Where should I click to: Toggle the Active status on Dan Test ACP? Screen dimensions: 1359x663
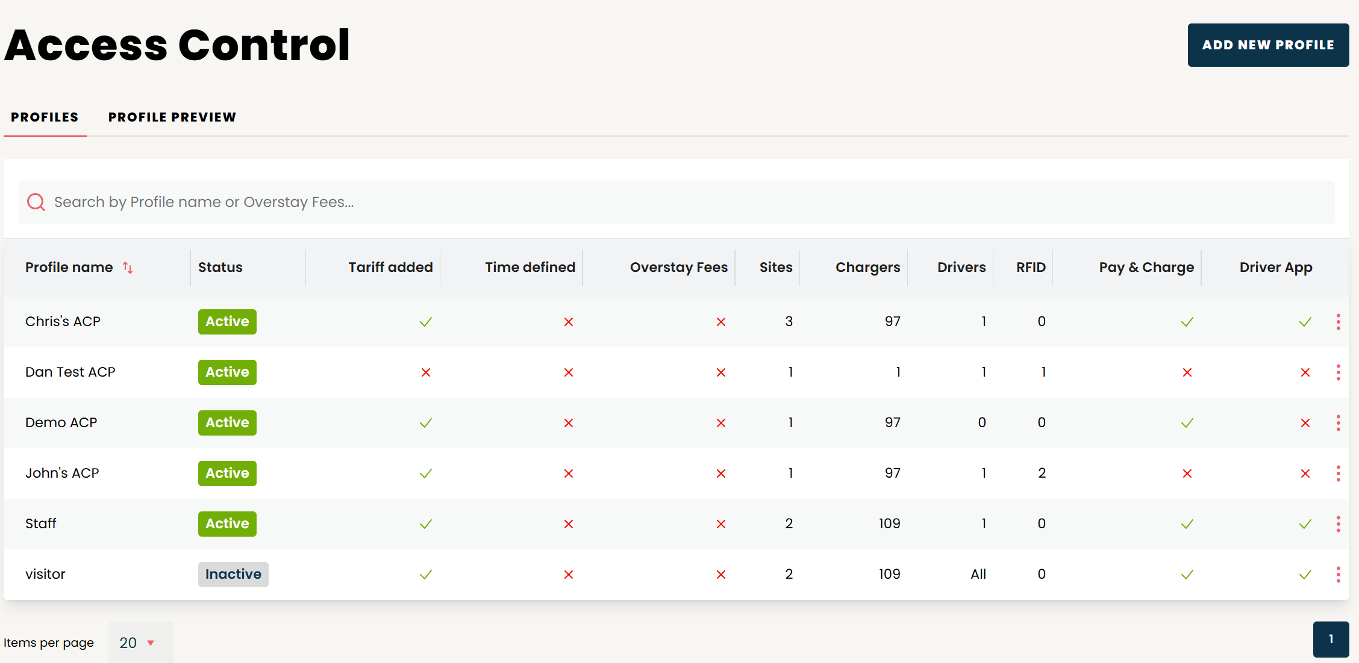tap(226, 372)
